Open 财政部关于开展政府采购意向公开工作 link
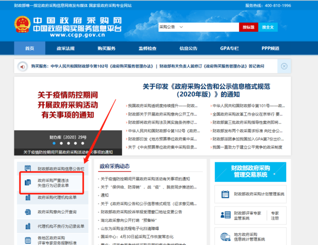The width and height of the screenshot is (318, 245). pyautogui.click(x=163, y=114)
